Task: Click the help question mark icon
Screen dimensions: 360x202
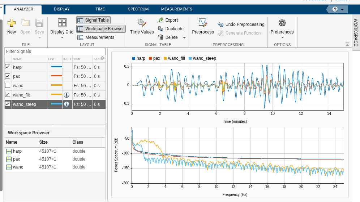Action: click(335, 9)
